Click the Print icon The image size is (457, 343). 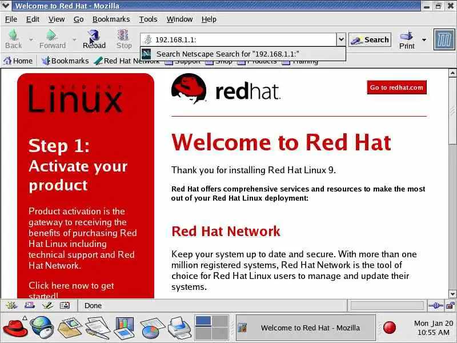coord(407,39)
